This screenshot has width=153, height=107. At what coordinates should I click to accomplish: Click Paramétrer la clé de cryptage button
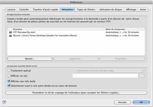[x=76, y=92]
